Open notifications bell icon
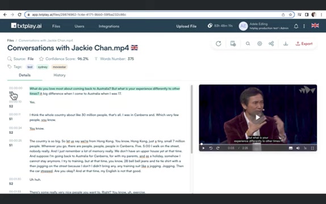 (296, 26)
